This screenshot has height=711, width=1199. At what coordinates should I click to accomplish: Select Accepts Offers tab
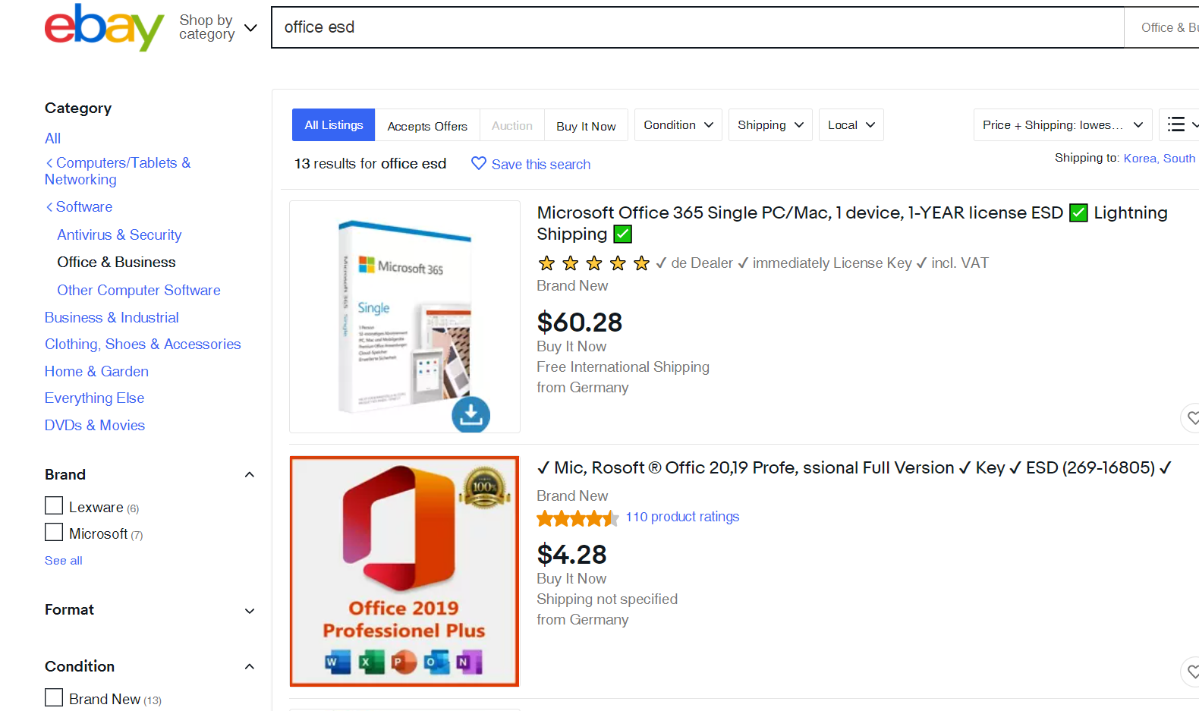click(x=427, y=126)
